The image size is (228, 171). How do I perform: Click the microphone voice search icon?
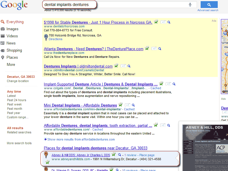190,5
